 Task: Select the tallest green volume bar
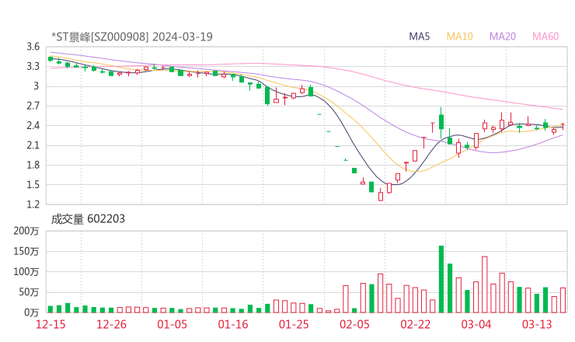tap(441, 279)
